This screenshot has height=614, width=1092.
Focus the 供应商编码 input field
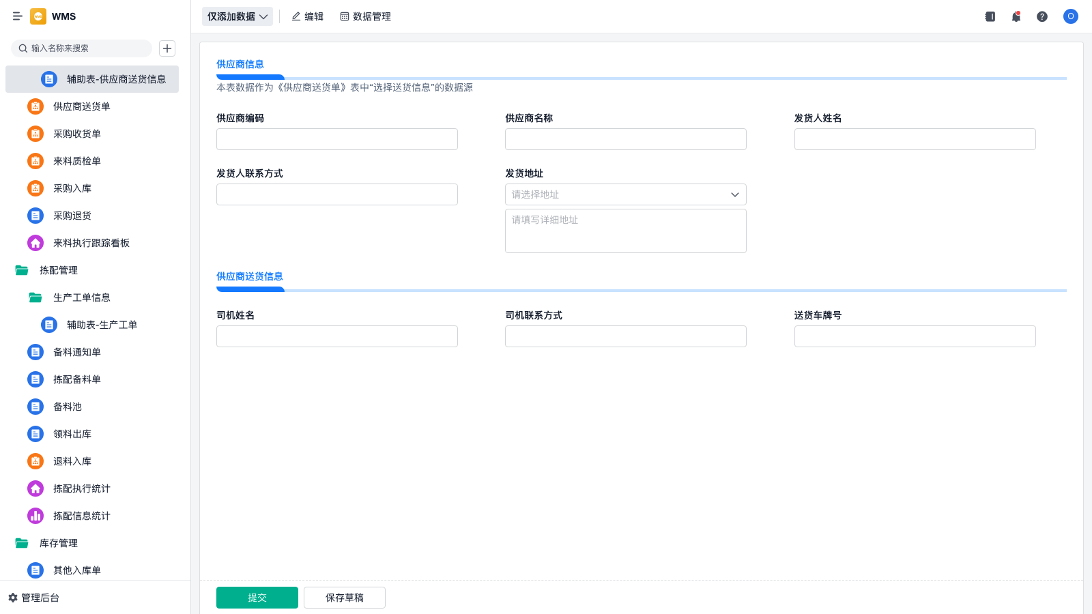coord(336,139)
